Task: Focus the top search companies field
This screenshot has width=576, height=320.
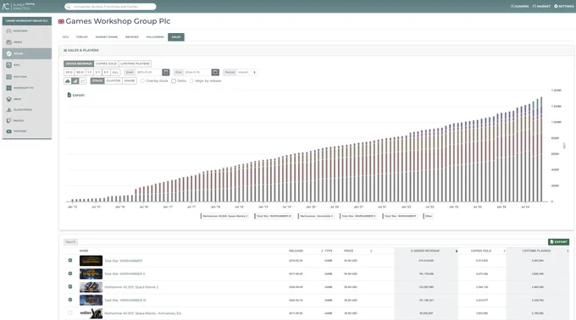Action: (x=110, y=7)
